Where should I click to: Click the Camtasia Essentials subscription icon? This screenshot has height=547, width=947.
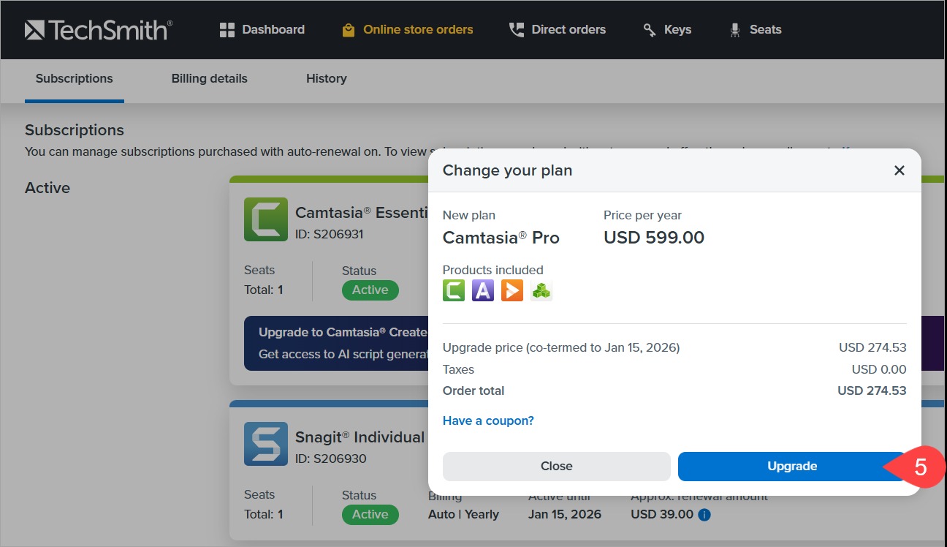coord(265,219)
